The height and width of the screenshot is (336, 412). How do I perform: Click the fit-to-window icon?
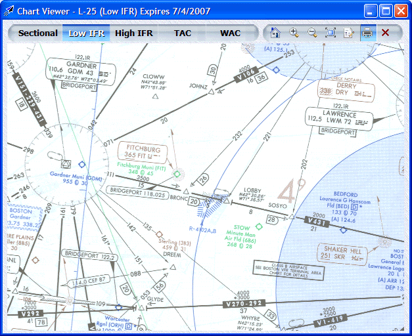[x=331, y=33]
